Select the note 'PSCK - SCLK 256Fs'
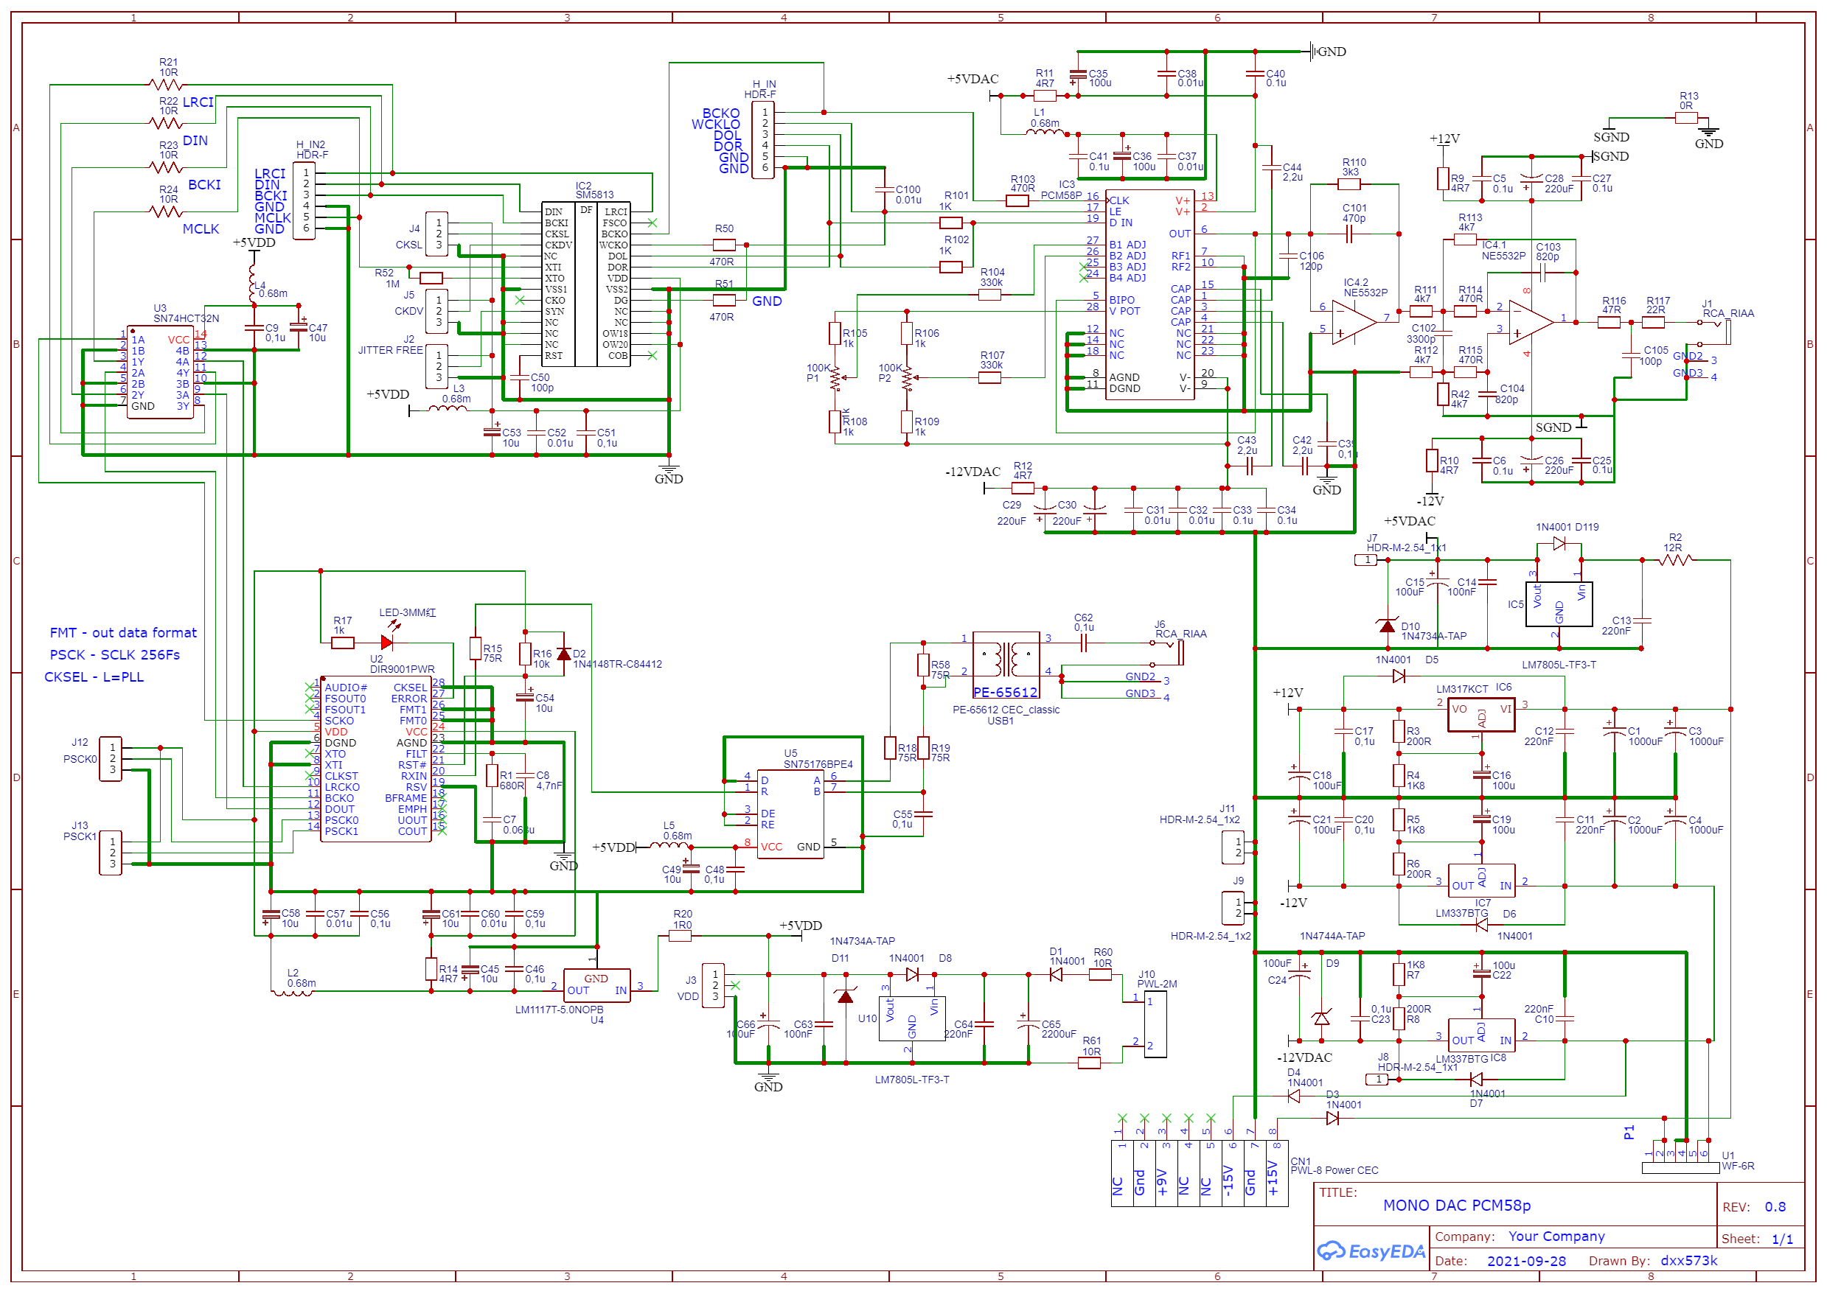The image size is (1827, 1294). pyautogui.click(x=115, y=655)
